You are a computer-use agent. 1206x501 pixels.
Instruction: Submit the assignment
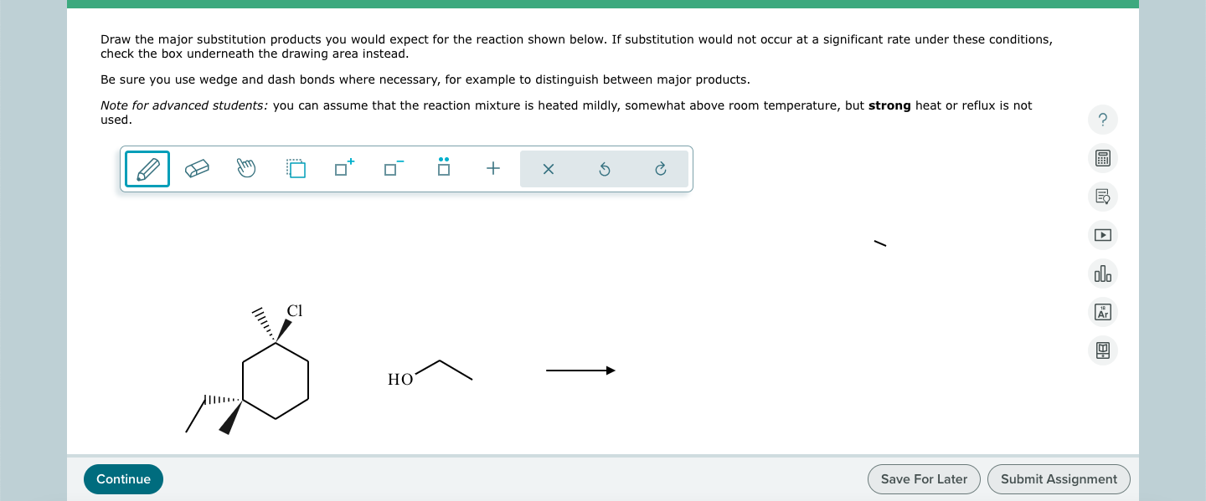pos(1059,478)
